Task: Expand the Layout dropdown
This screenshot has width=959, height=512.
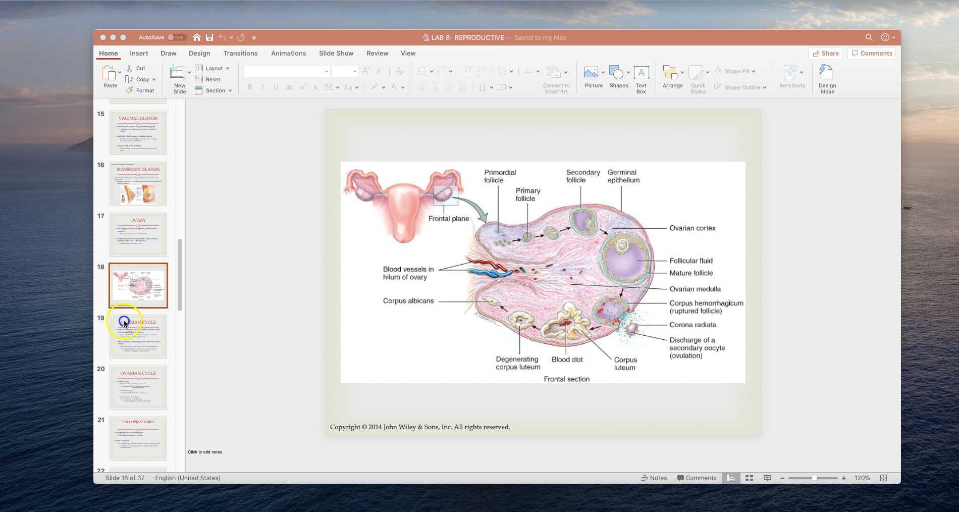Action: tap(213, 68)
